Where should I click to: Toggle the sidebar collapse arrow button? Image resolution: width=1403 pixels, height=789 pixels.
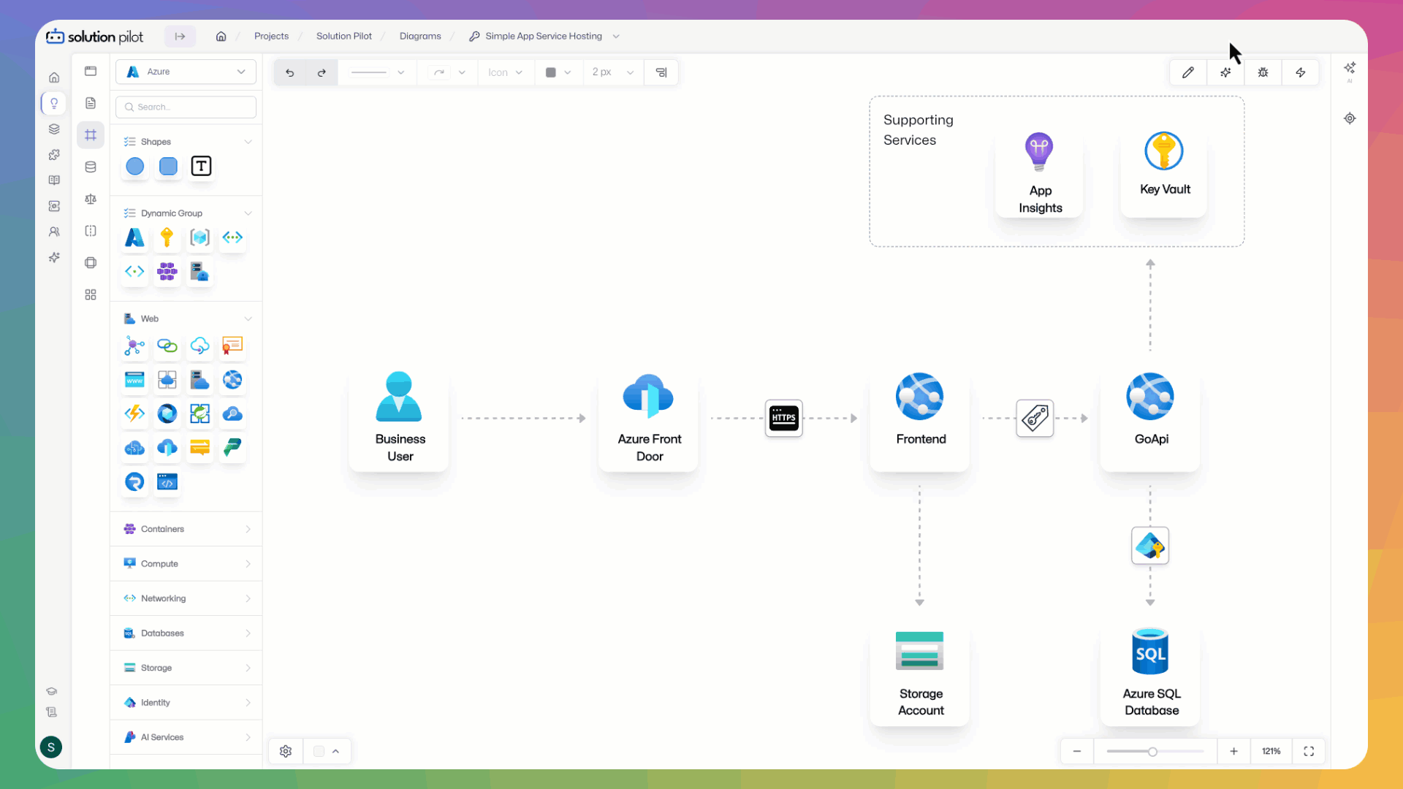[180, 36]
